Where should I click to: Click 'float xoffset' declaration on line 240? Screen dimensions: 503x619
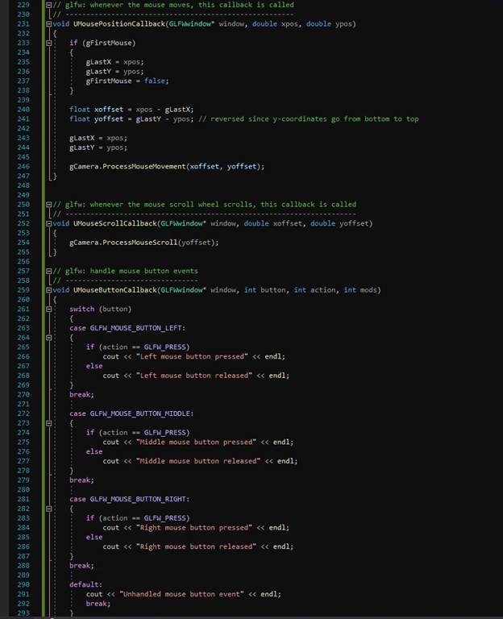coord(97,110)
